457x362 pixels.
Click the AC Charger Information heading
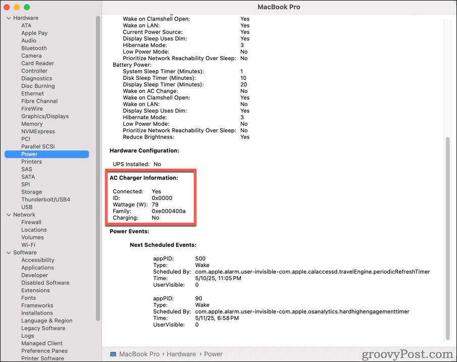(x=144, y=178)
